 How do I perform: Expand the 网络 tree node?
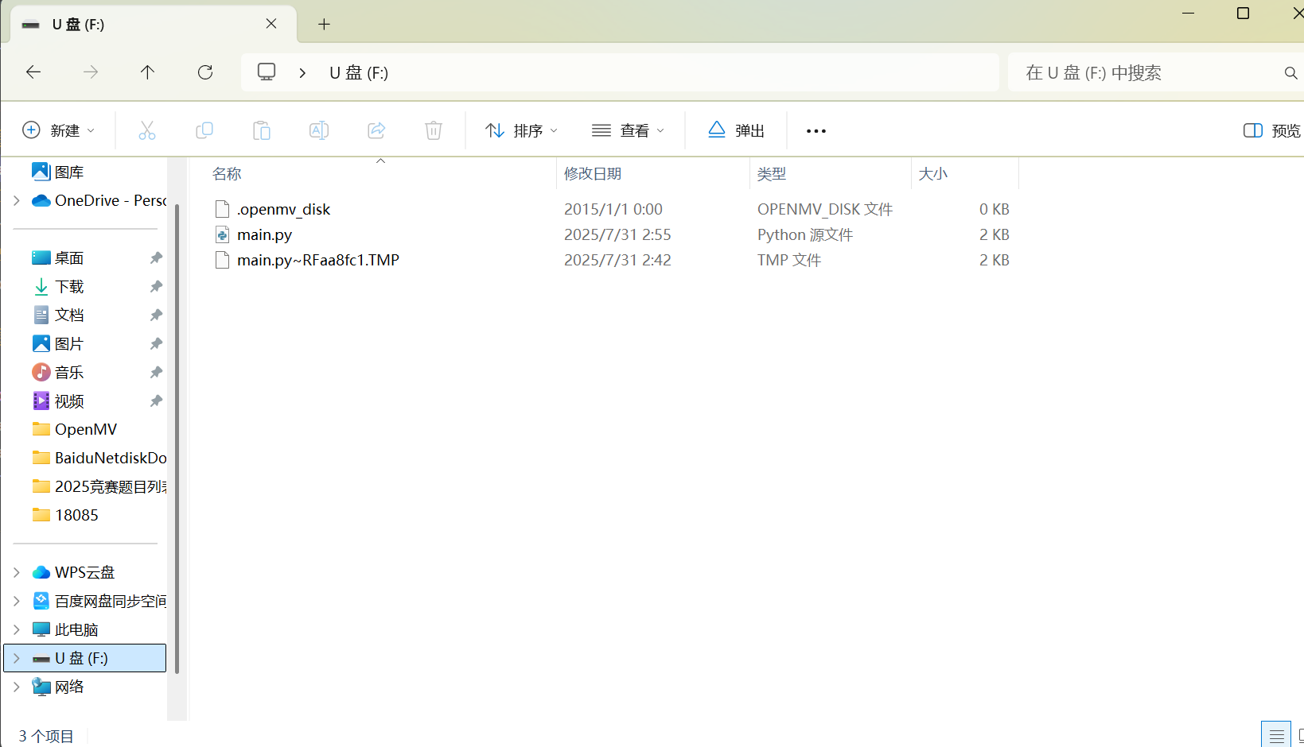17,687
